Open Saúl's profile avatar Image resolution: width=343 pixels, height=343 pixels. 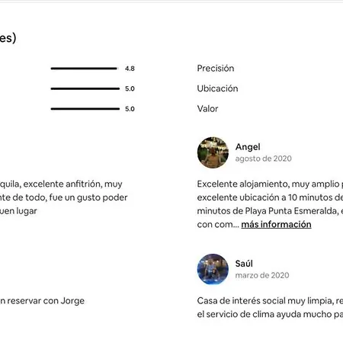(x=213, y=269)
